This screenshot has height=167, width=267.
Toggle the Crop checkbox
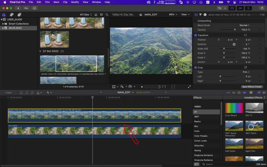tap(196, 68)
